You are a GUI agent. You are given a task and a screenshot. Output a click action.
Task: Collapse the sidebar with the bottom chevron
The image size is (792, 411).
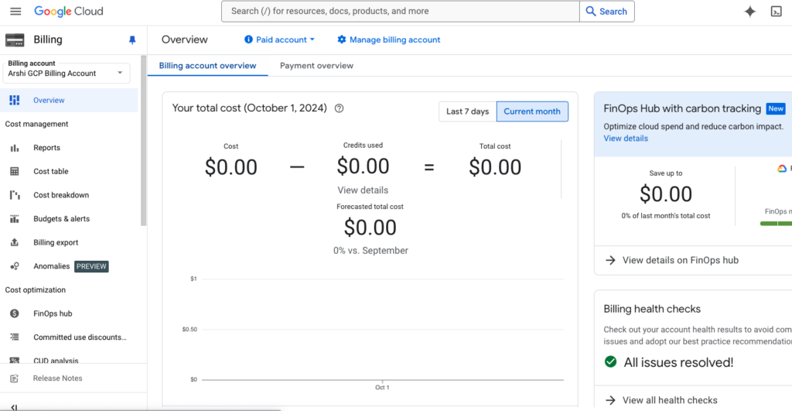click(14, 407)
